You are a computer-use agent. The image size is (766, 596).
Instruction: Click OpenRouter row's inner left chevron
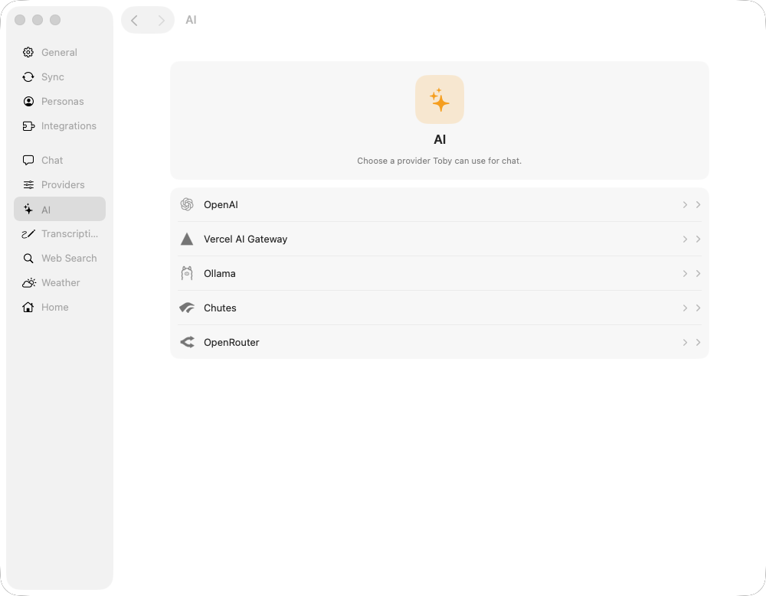coord(685,342)
